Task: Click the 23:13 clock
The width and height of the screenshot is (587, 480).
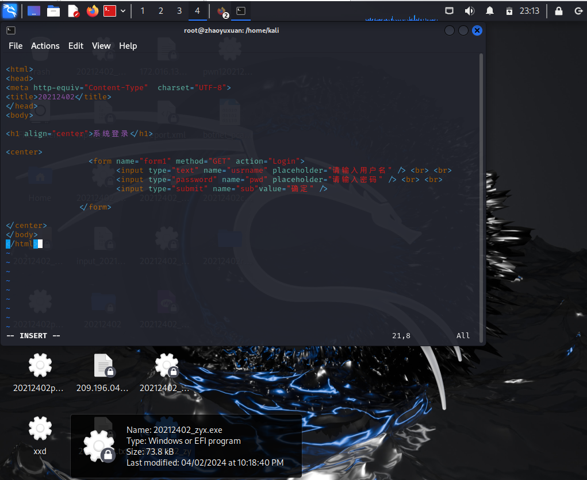Action: (530, 11)
